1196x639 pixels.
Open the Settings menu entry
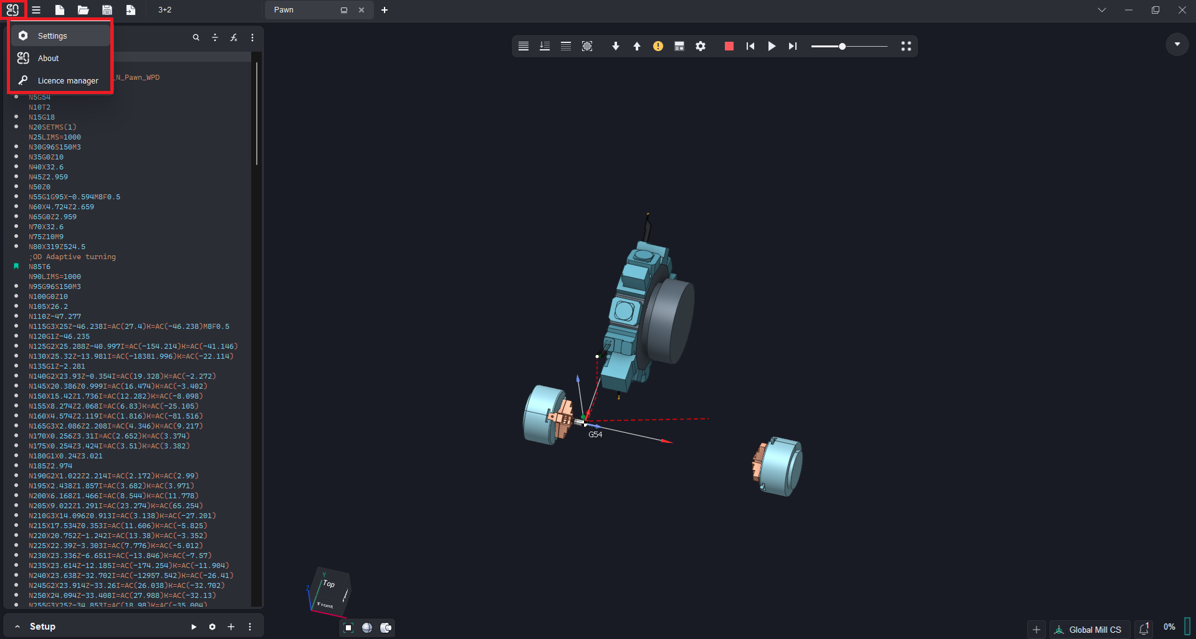52,36
